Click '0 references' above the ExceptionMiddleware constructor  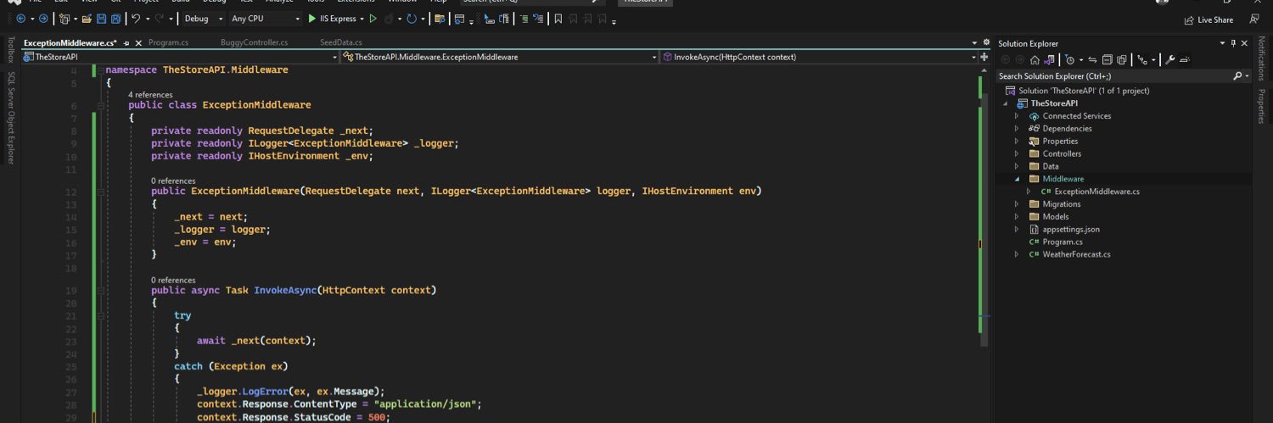173,181
